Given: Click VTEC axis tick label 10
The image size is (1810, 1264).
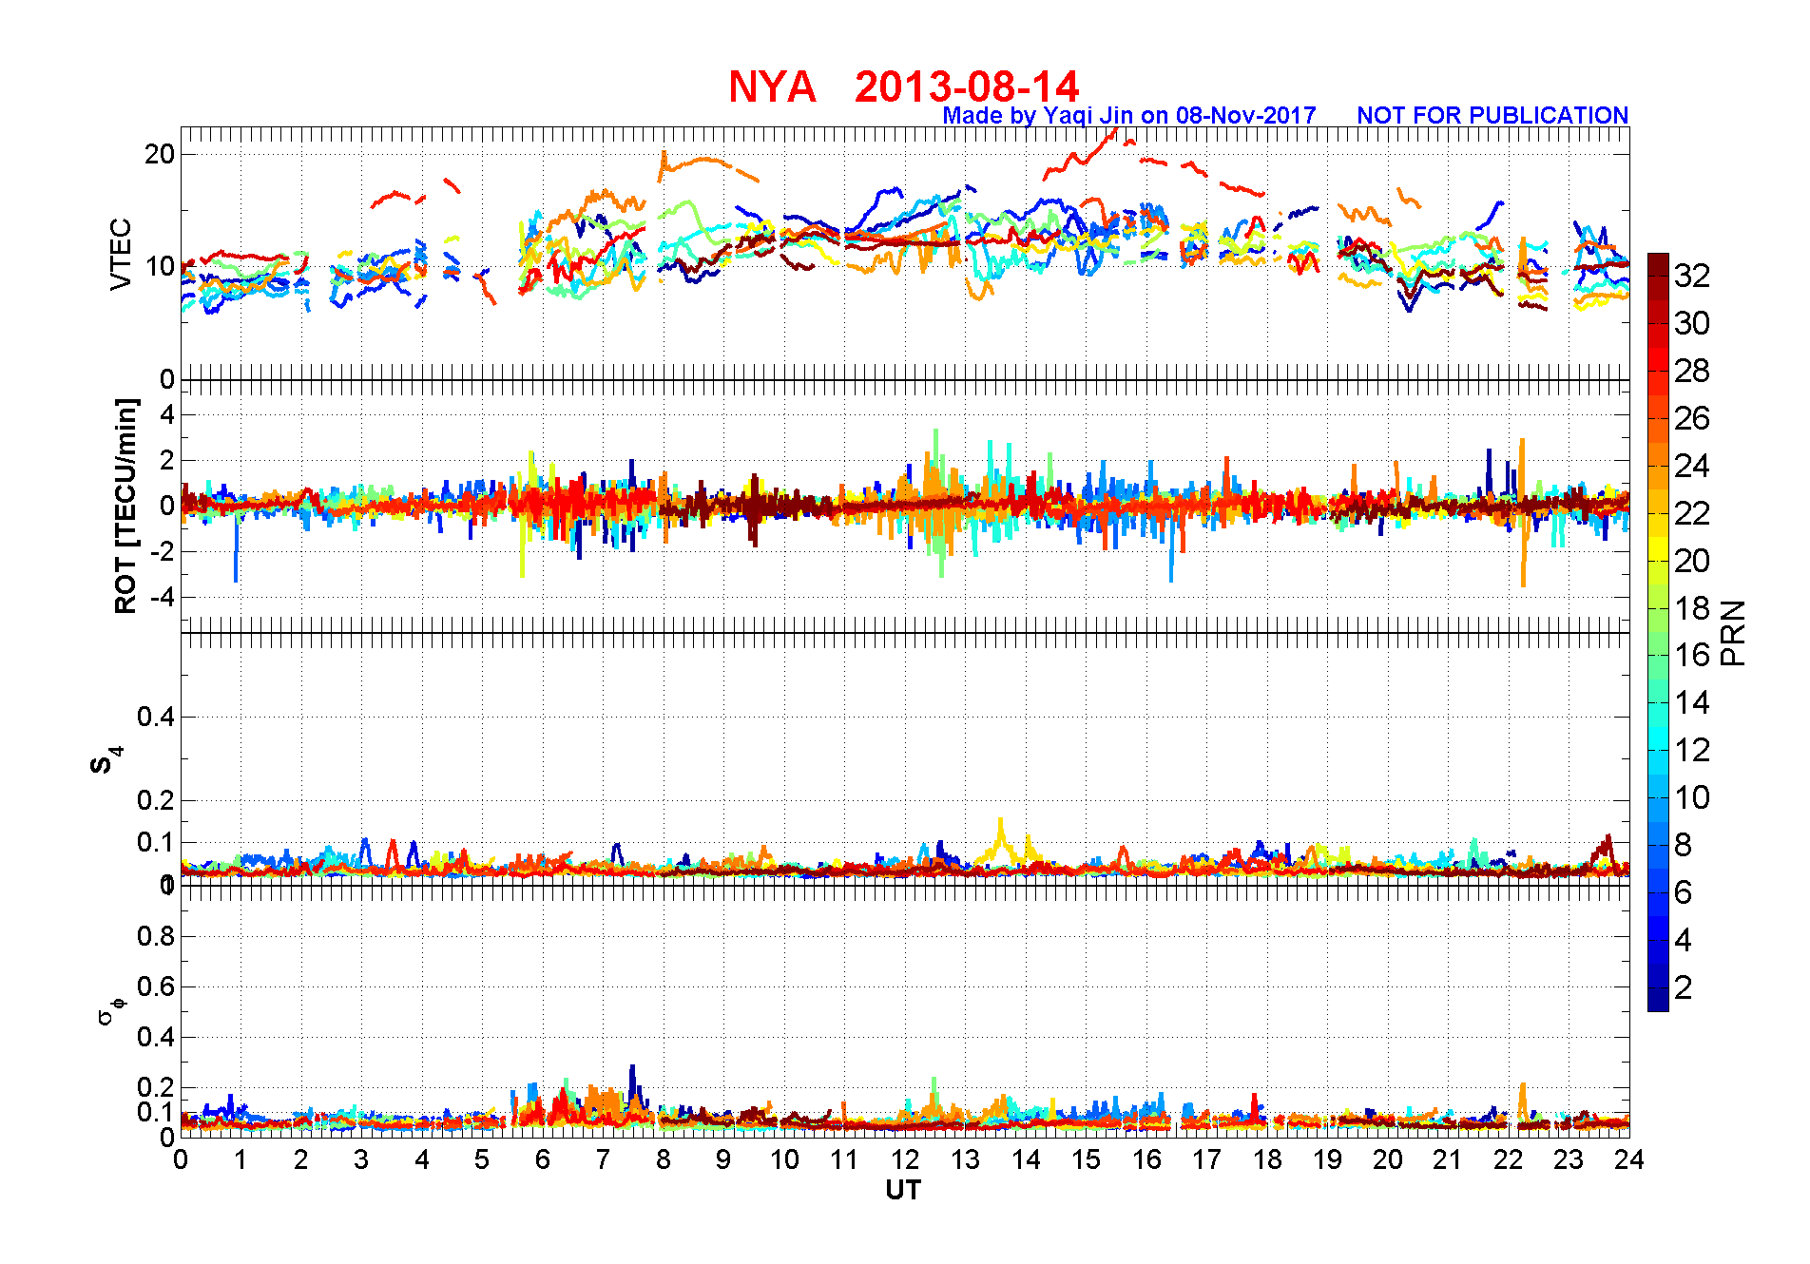Looking at the screenshot, I should pos(160,266).
